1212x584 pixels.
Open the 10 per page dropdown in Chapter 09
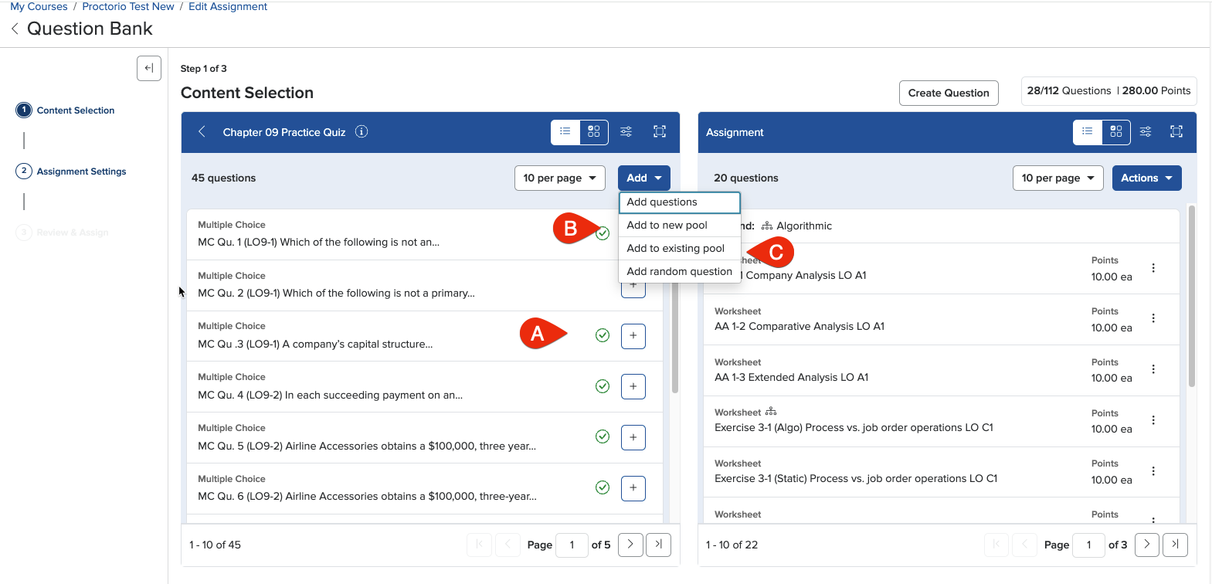[560, 178]
